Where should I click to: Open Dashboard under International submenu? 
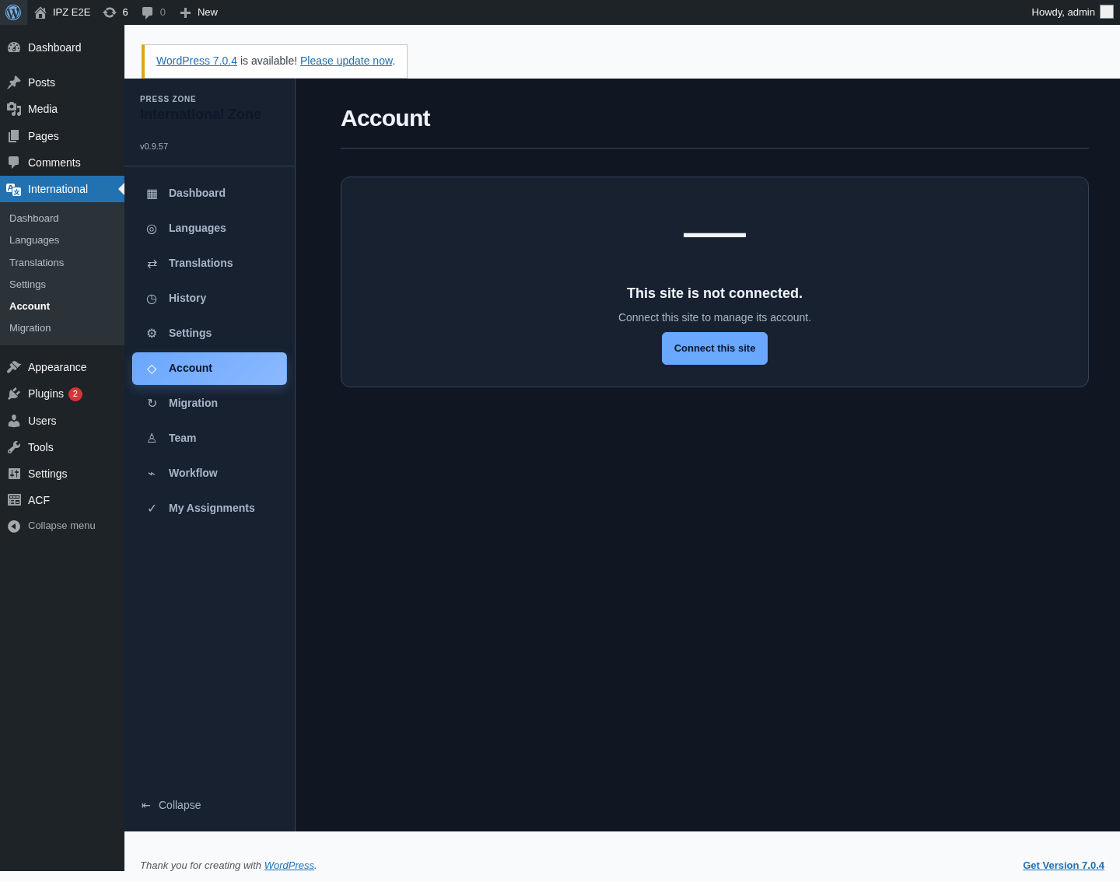[x=34, y=219]
